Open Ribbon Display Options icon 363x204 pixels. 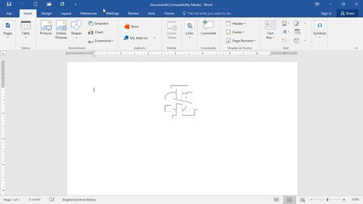[317, 4]
